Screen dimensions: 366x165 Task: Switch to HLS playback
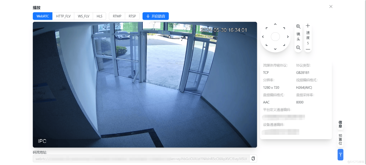point(100,16)
